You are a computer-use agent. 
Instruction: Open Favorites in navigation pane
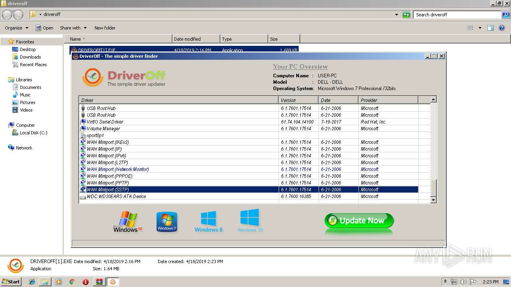(x=25, y=42)
